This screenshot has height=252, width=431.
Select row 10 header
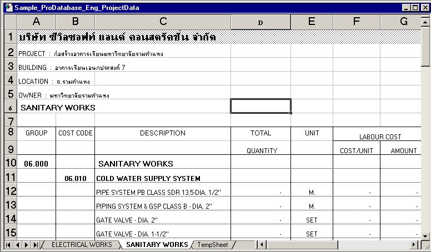[11, 162]
